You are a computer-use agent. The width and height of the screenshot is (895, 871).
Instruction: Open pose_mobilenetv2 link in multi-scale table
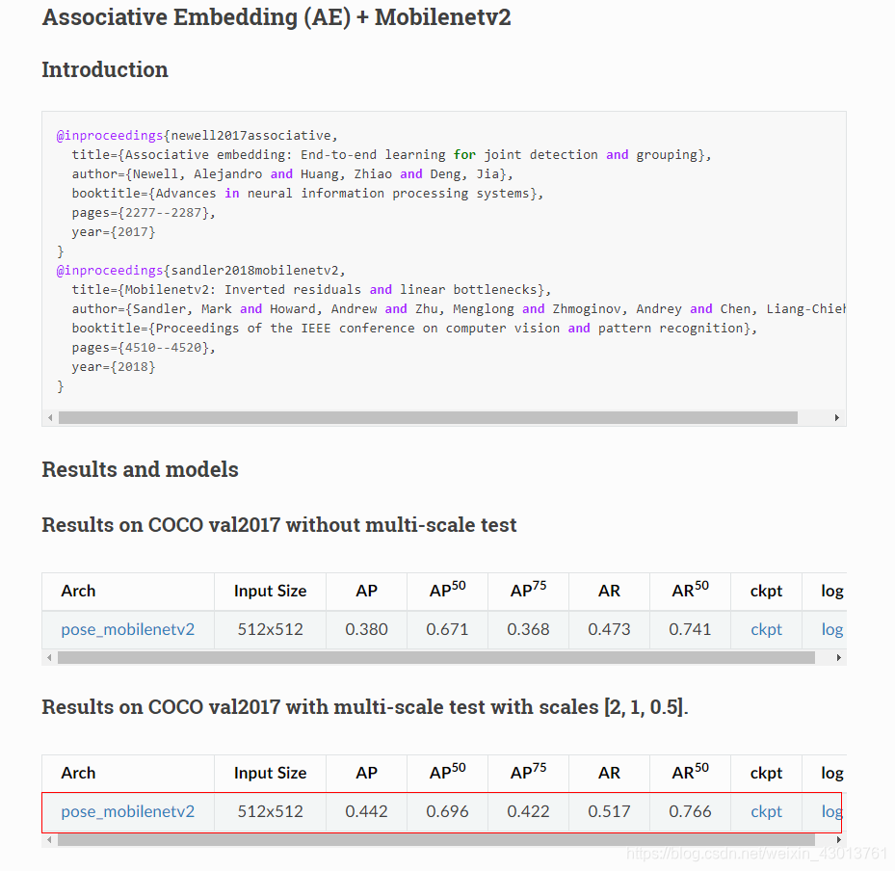click(128, 811)
